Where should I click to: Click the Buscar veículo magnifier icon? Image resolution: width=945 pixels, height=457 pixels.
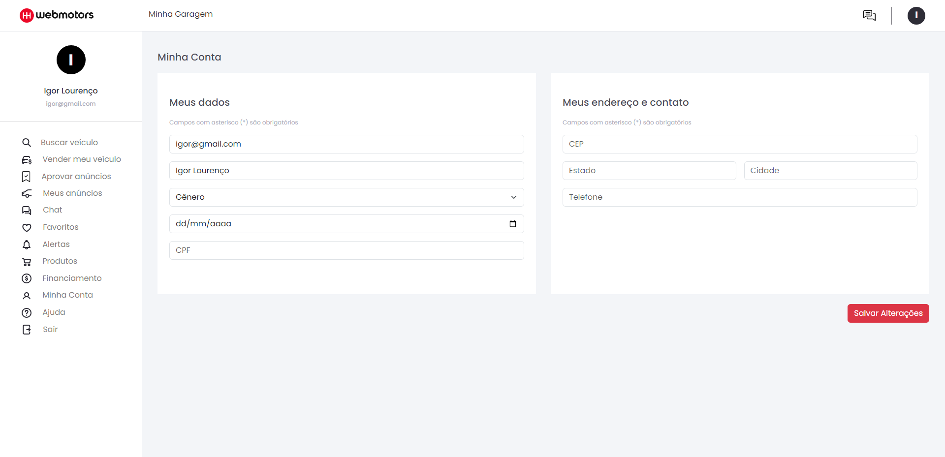pos(27,143)
